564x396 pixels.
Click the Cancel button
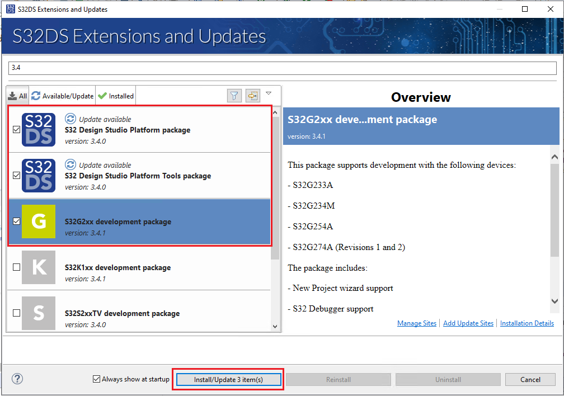click(x=530, y=379)
